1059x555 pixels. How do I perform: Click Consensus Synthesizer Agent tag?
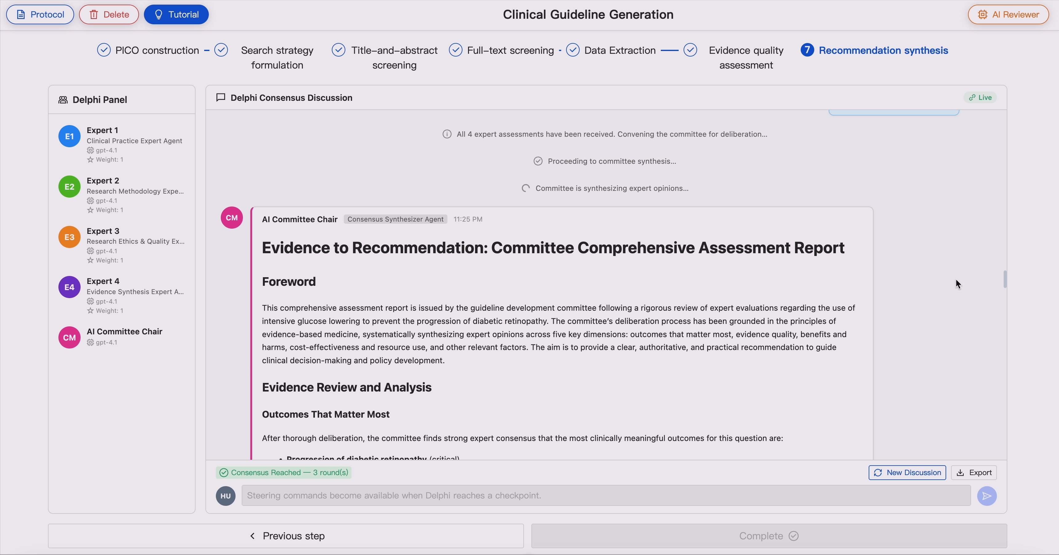click(395, 219)
